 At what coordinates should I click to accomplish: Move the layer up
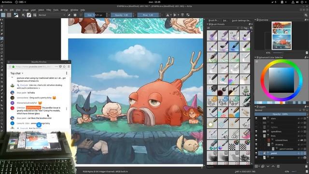pyautogui.click(x=273, y=166)
